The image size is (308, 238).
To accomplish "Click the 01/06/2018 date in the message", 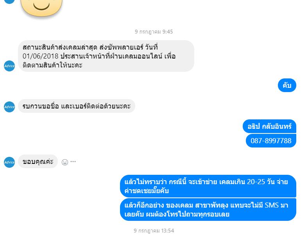I will pyautogui.click(x=41, y=56).
